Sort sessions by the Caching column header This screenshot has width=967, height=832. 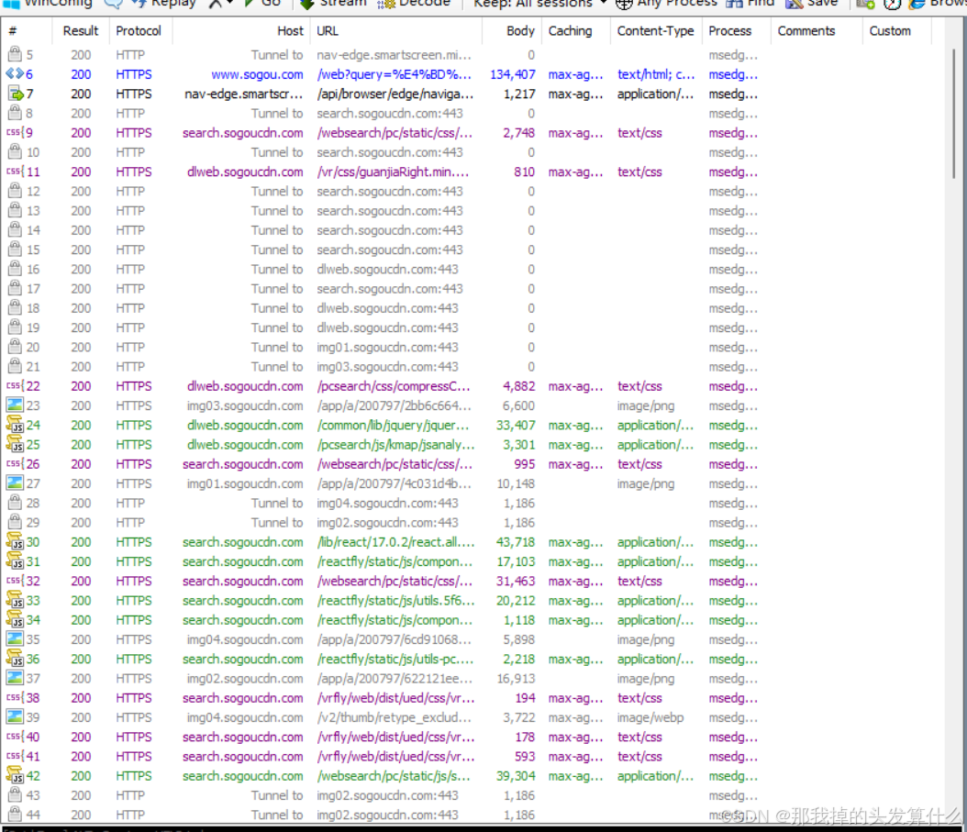point(576,31)
